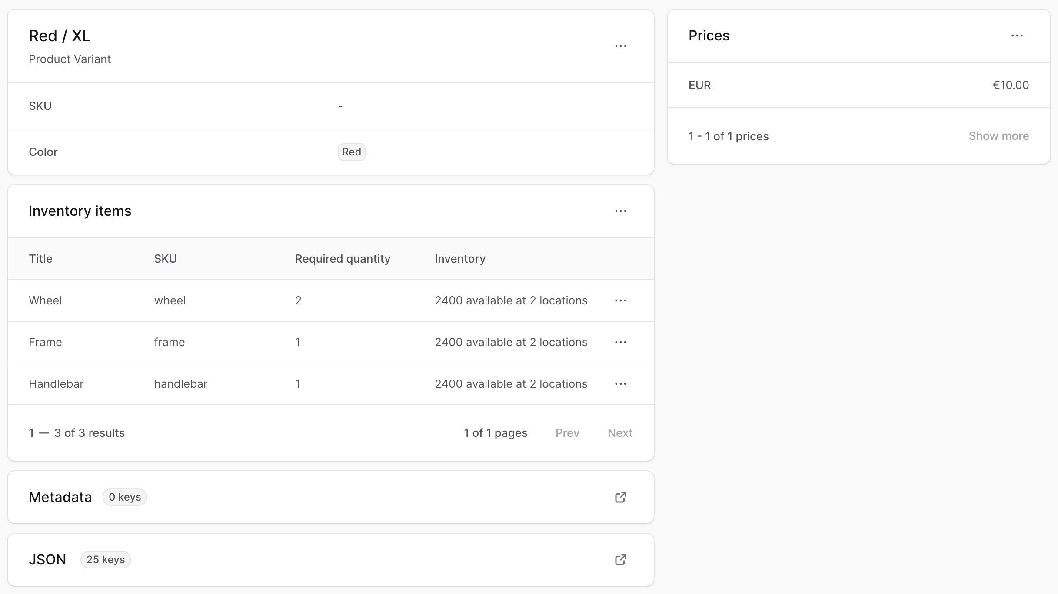1058x594 pixels.
Task: Open the Red / XL variant actions menu
Action: (x=620, y=46)
